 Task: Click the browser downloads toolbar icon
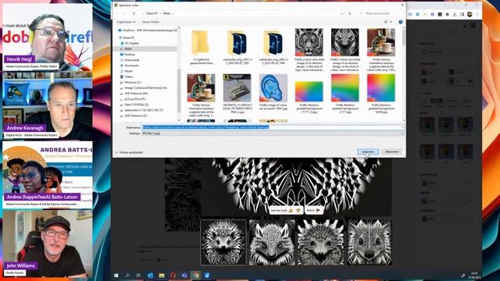[455, 14]
